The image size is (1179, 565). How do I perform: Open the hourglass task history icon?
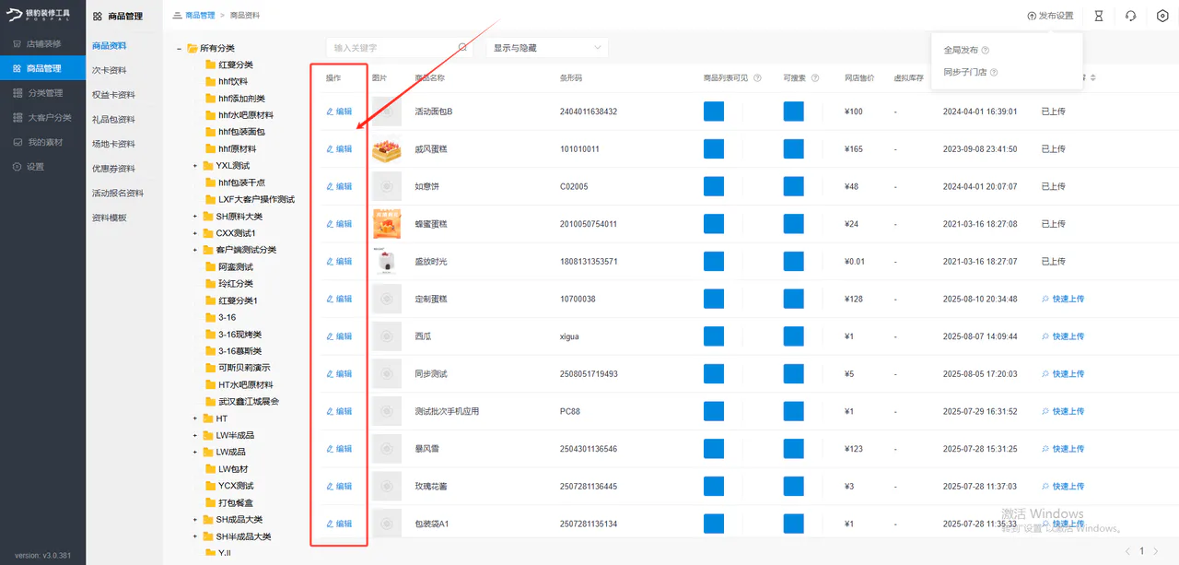[x=1099, y=16]
